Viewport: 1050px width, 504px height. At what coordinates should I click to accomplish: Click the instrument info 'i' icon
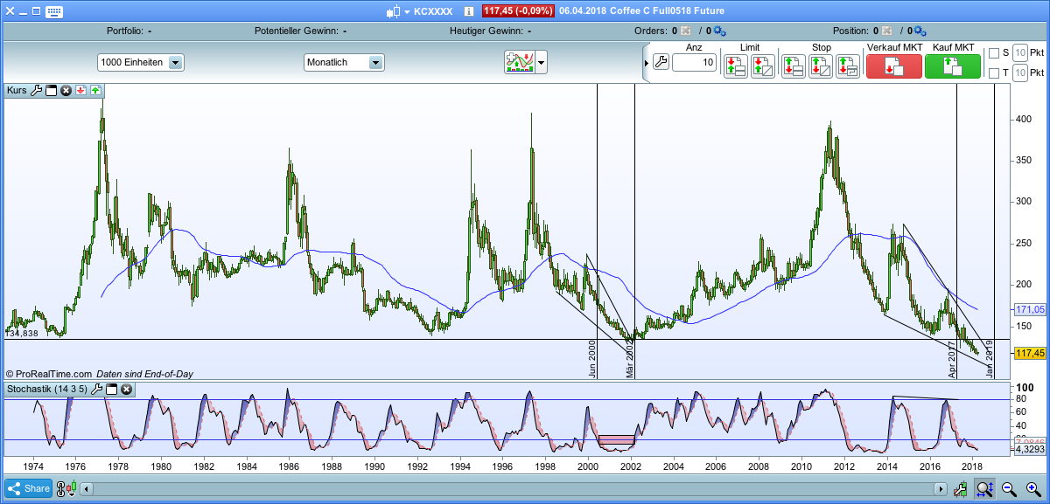pyautogui.click(x=469, y=11)
